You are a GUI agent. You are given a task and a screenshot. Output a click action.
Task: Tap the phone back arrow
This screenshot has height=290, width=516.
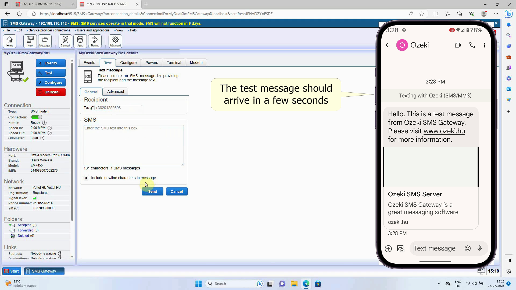[x=388, y=45]
